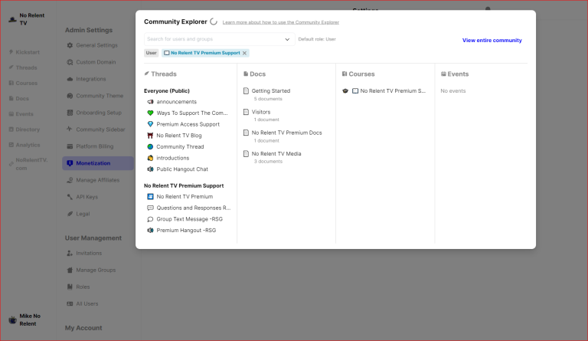Click the Custom Domain globe icon
The image size is (588, 341).
pos(70,62)
